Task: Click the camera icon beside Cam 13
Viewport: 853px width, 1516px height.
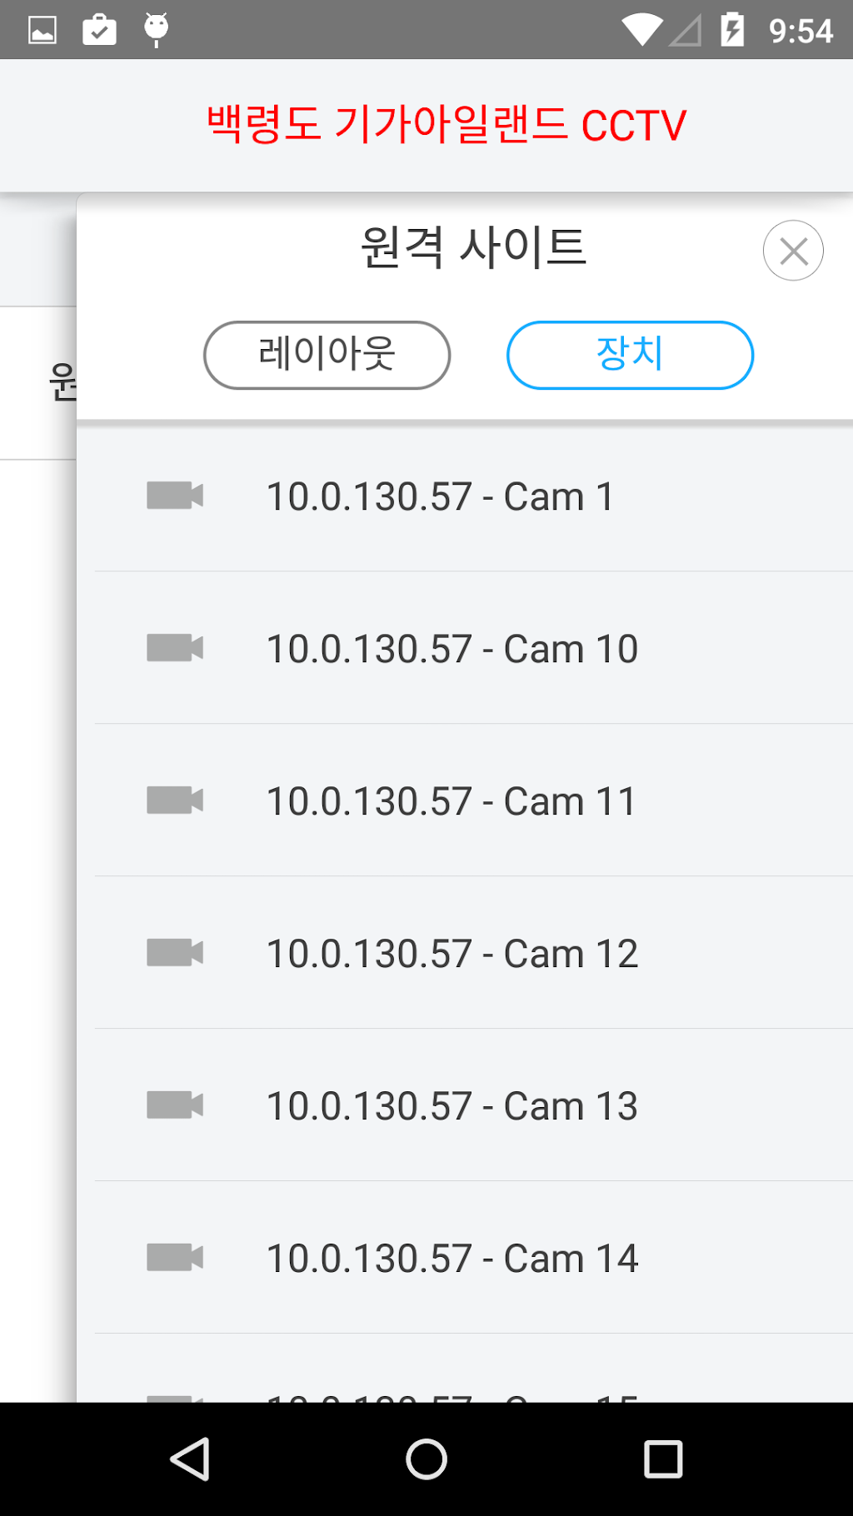Action: [175, 1105]
